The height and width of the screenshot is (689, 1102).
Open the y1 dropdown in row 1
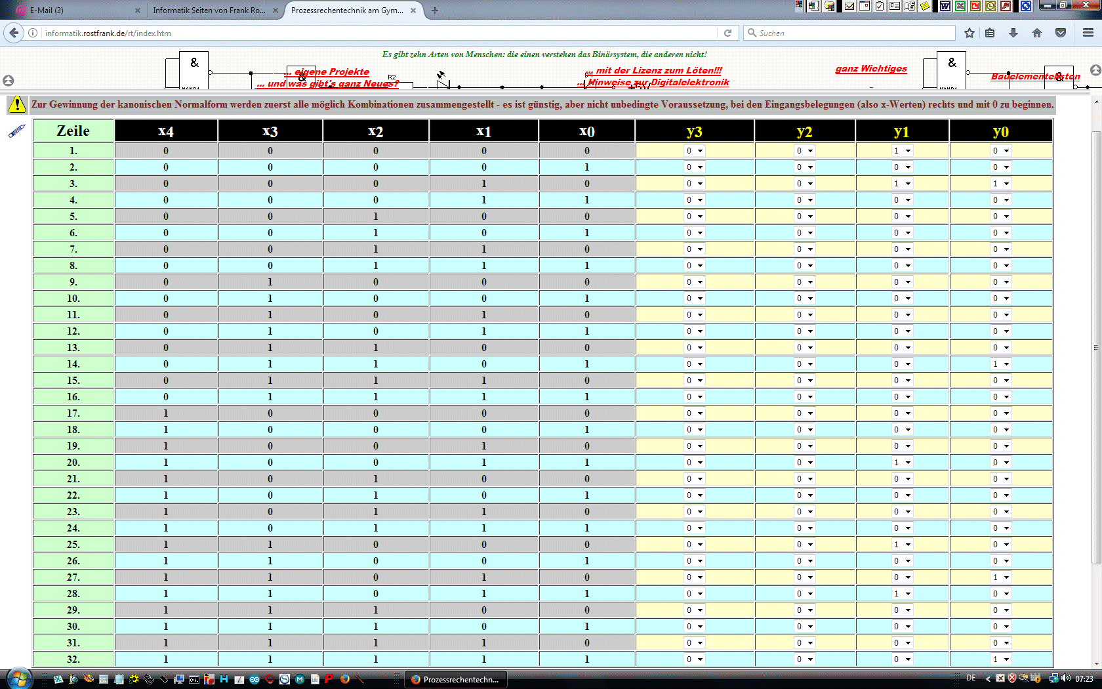[x=902, y=151]
